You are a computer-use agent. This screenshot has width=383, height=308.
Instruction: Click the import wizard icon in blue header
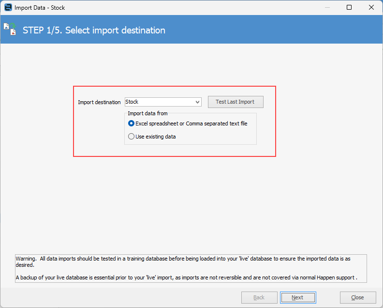(x=10, y=30)
